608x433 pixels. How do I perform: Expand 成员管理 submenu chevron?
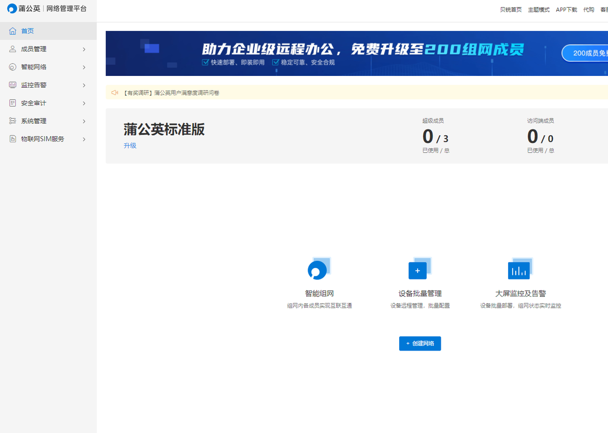pyautogui.click(x=84, y=49)
